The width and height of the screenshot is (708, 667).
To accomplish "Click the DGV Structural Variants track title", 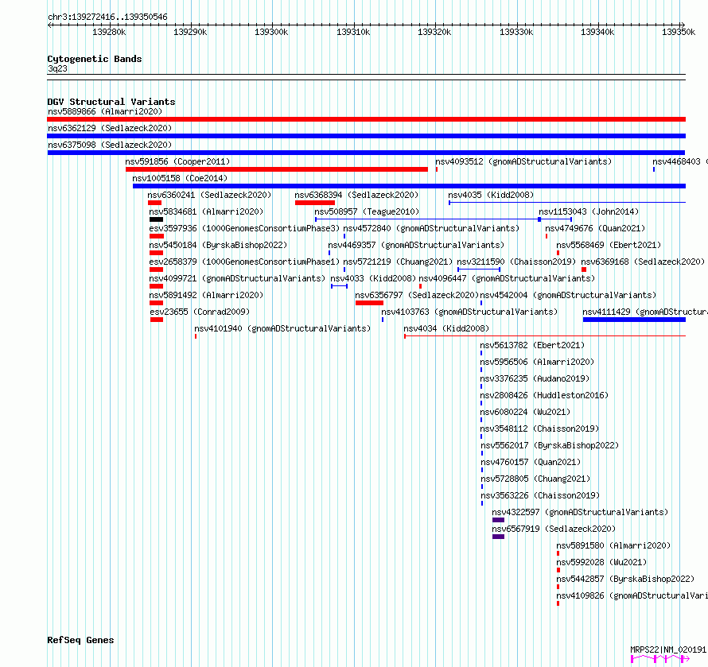I will (x=111, y=102).
